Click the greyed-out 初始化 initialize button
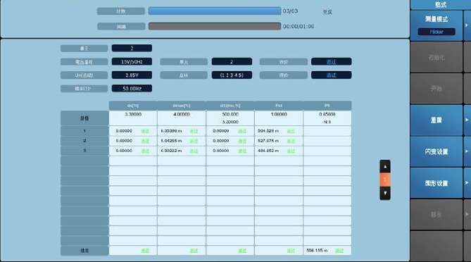This screenshot has width=471, height=262. click(x=437, y=57)
